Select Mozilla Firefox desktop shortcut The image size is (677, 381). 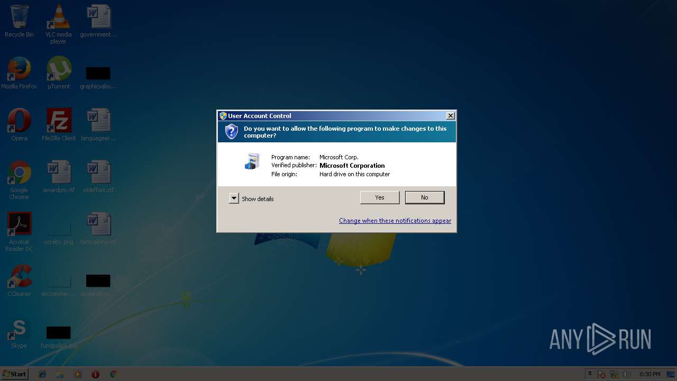[x=19, y=73]
